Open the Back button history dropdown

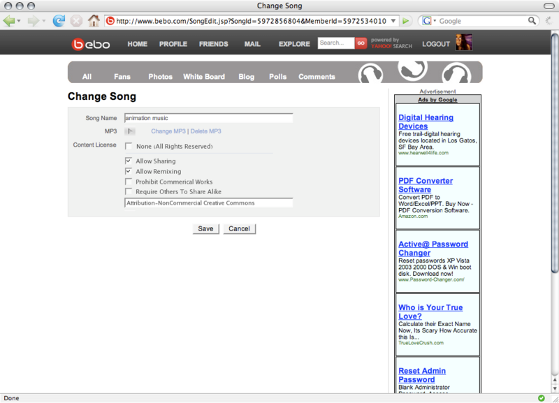point(19,21)
